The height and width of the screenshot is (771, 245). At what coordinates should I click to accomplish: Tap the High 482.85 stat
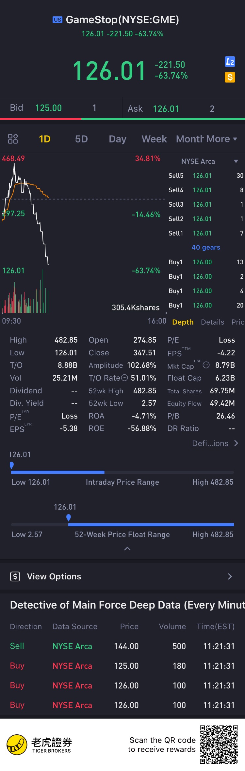pos(44,340)
